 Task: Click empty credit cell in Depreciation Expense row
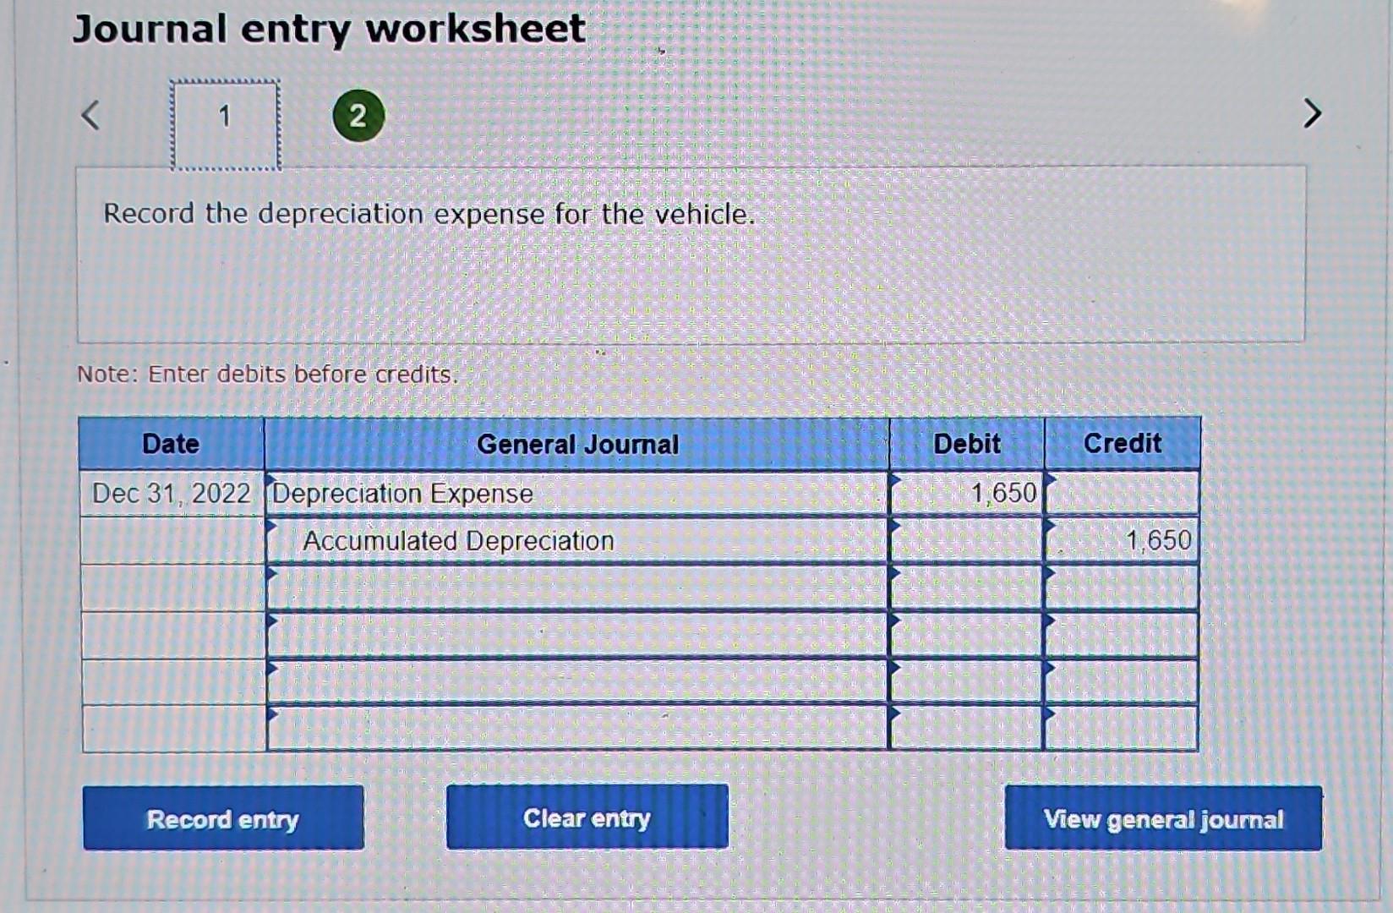point(1122,493)
